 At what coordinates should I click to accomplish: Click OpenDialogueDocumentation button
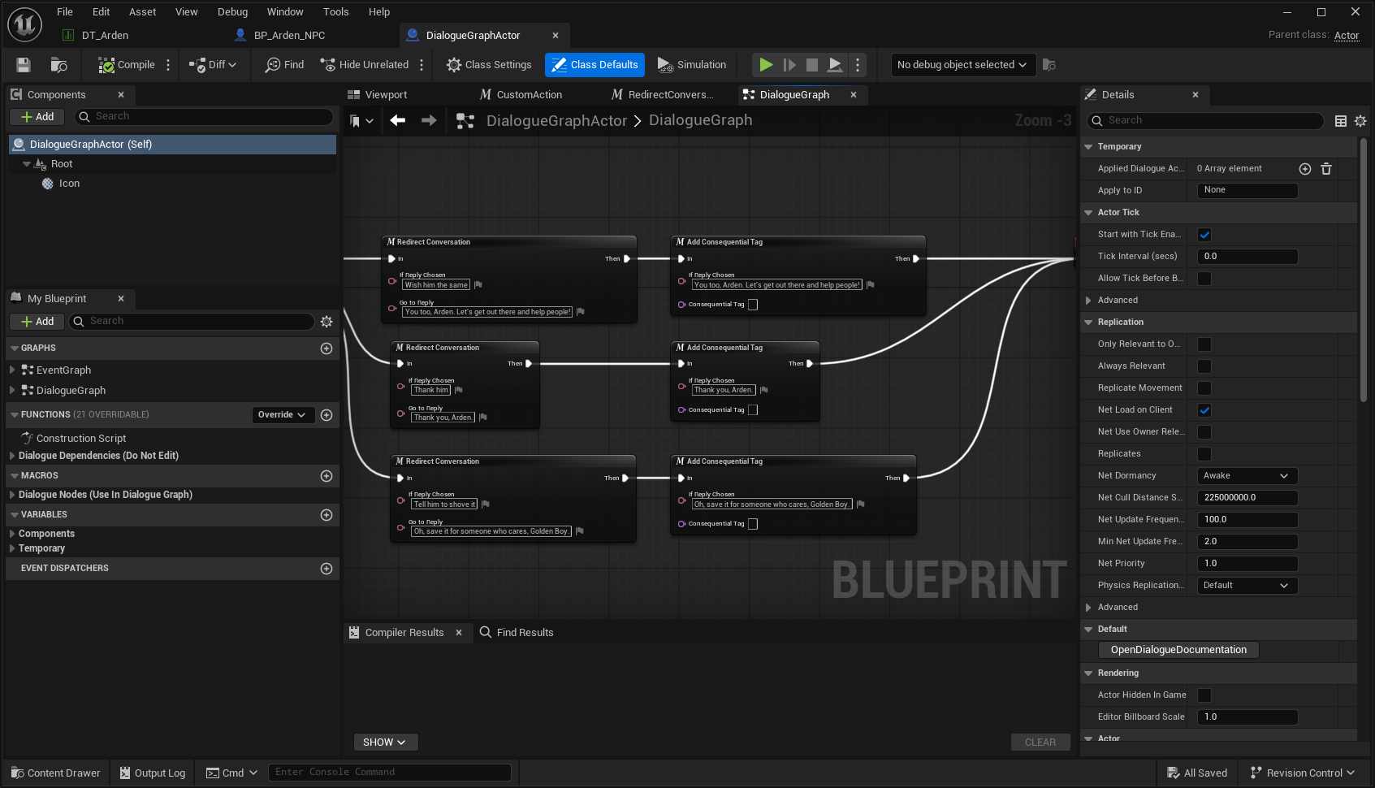pos(1178,650)
